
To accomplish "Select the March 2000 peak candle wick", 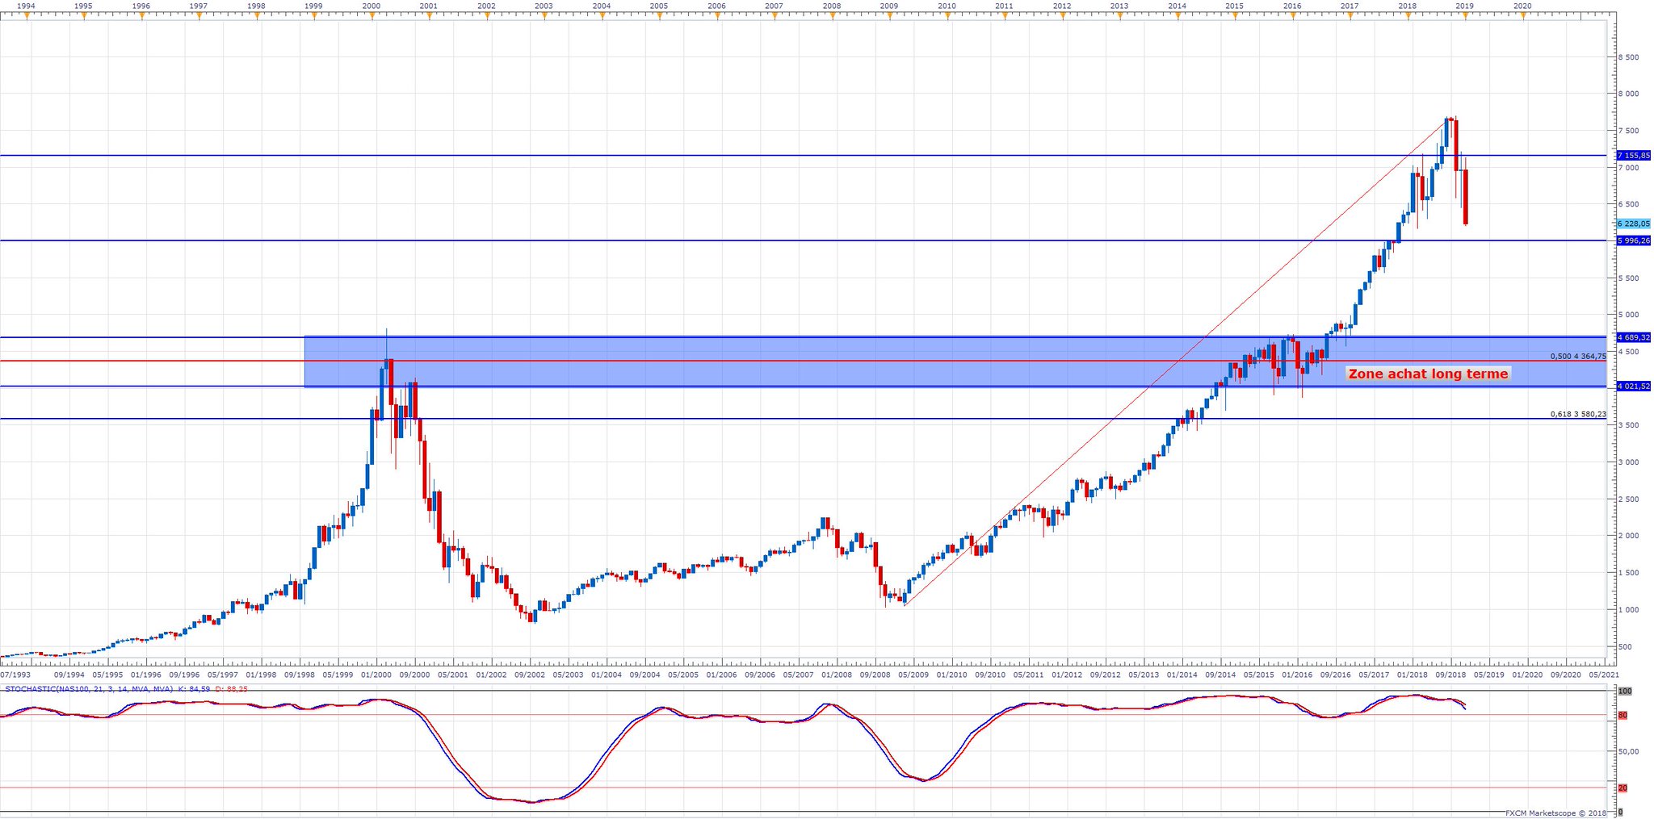I will tap(386, 343).
